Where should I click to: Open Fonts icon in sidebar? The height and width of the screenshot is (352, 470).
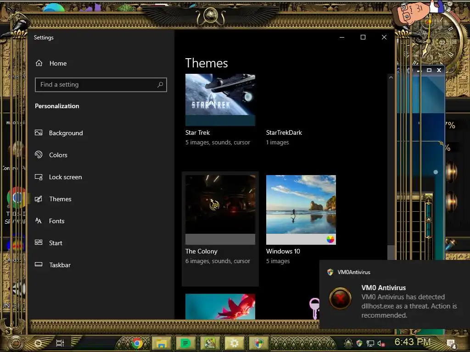click(39, 221)
